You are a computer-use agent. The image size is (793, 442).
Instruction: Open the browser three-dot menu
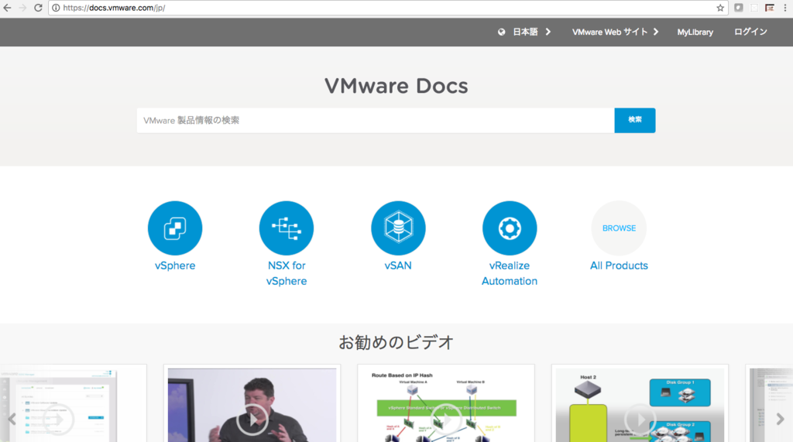click(785, 8)
